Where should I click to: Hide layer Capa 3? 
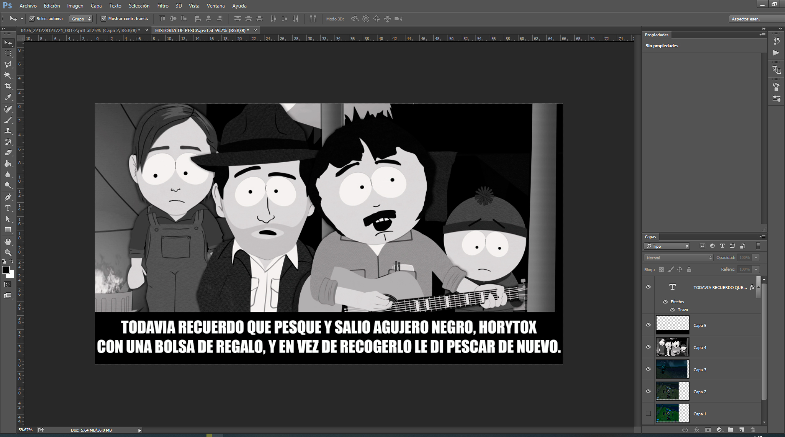point(648,369)
